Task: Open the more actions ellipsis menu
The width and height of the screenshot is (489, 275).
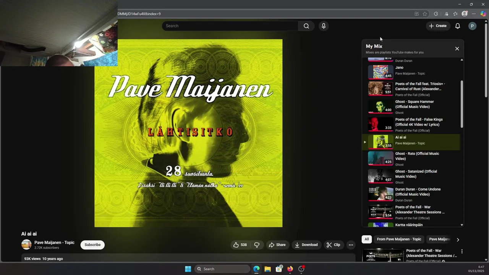Action: (351, 245)
